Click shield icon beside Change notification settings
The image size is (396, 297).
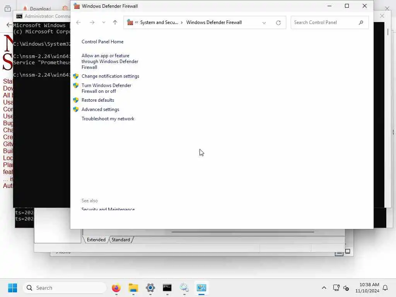tap(76, 76)
